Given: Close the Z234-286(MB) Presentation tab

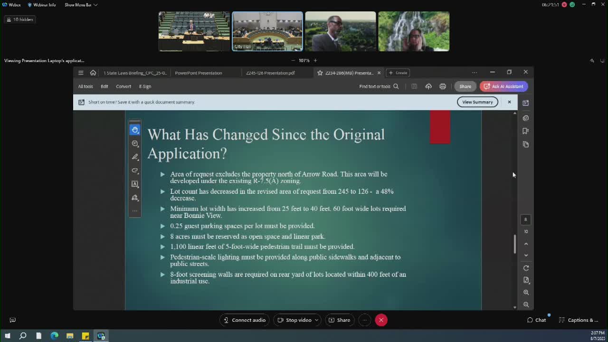Looking at the screenshot, I should pos(379,73).
